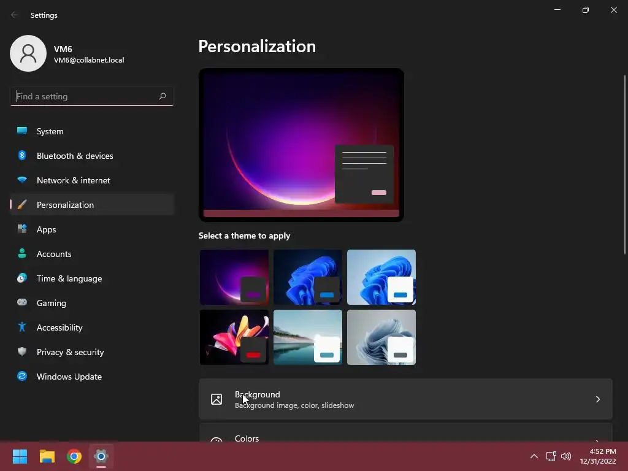Click the Privacy shield icon
628x471 pixels.
click(x=22, y=351)
